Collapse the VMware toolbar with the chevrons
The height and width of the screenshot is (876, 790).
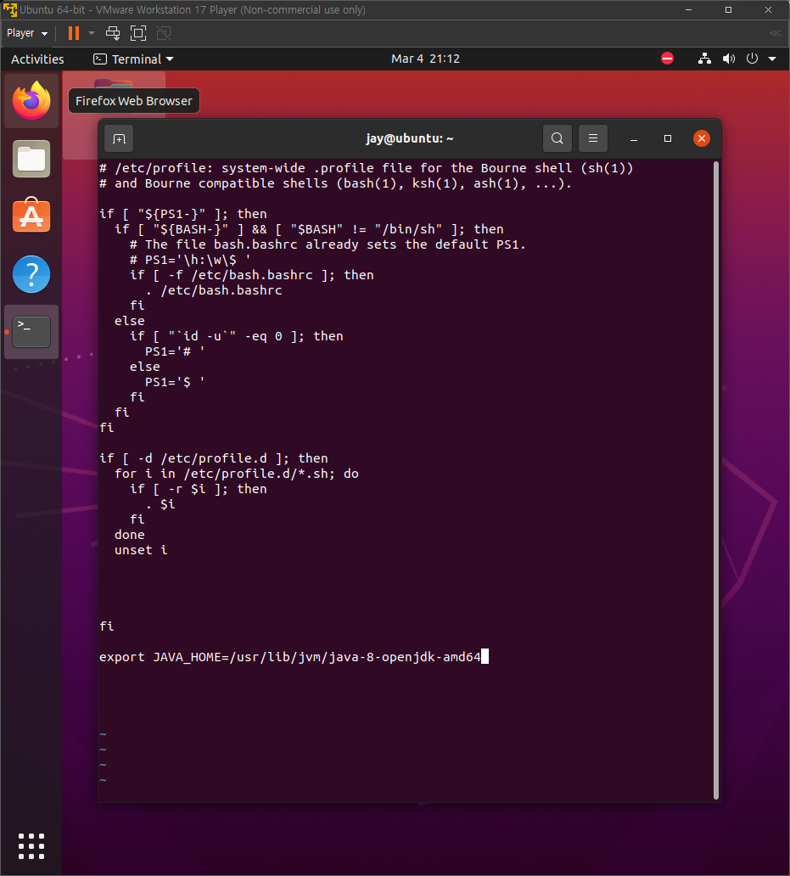click(x=774, y=33)
